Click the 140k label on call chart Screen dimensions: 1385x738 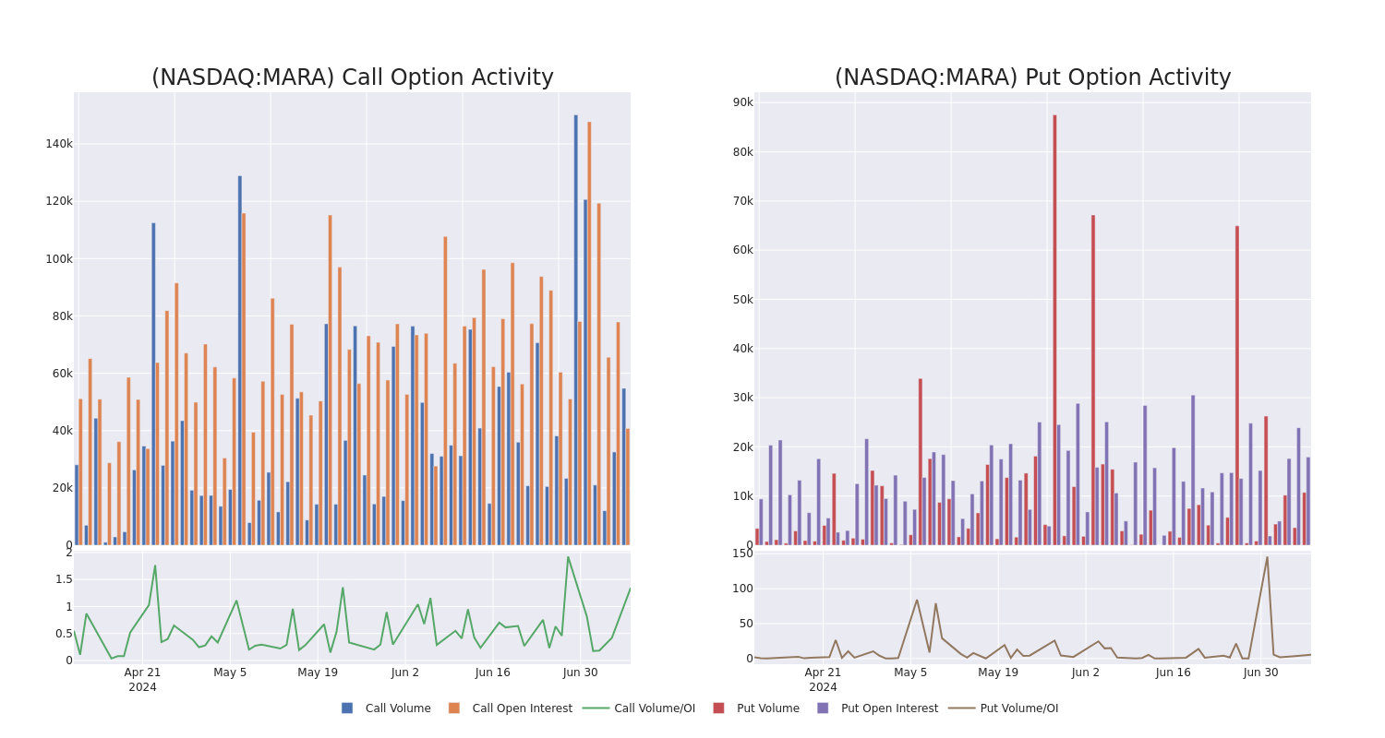pyautogui.click(x=59, y=144)
